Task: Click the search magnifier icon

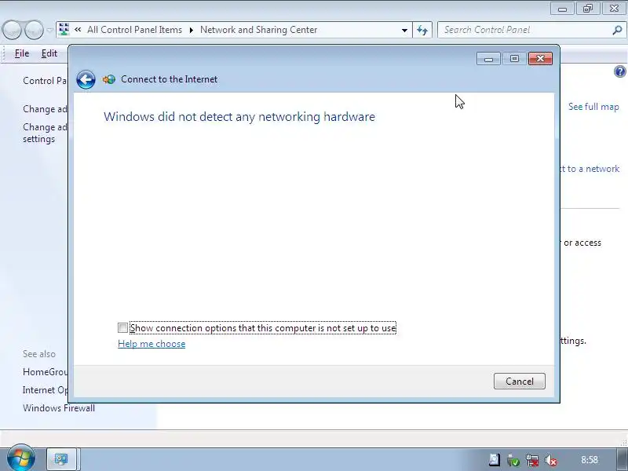Action: pyautogui.click(x=617, y=30)
